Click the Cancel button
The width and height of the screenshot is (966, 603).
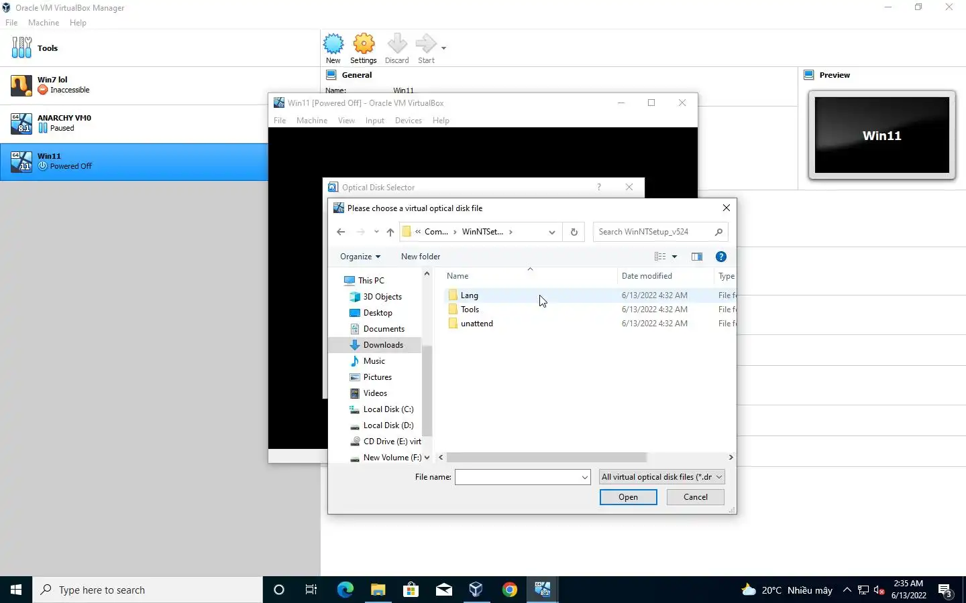[695, 497]
